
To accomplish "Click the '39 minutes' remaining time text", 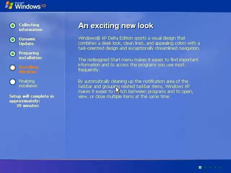I will pyautogui.click(x=27, y=106).
